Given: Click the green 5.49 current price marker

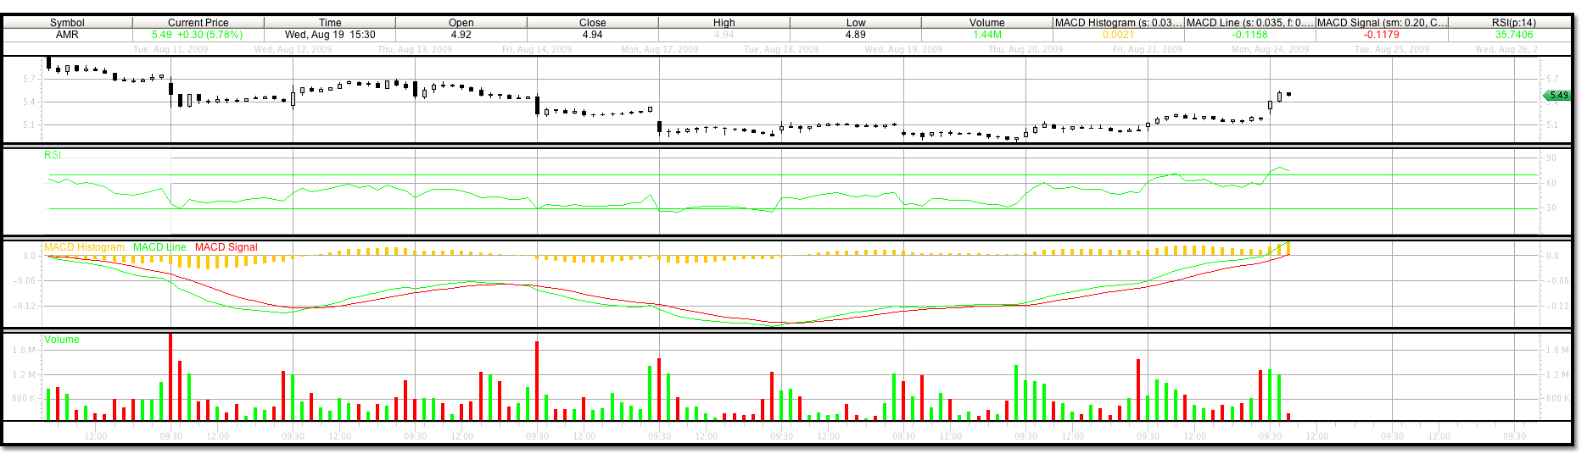Looking at the screenshot, I should tap(1558, 95).
